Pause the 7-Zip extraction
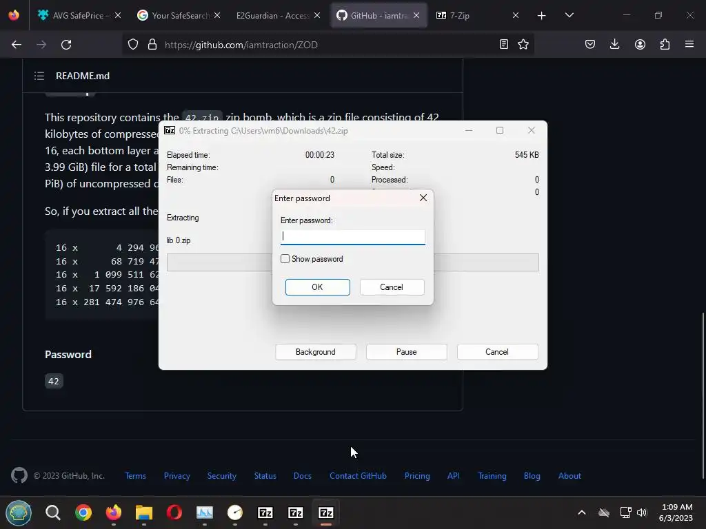 tap(407, 352)
